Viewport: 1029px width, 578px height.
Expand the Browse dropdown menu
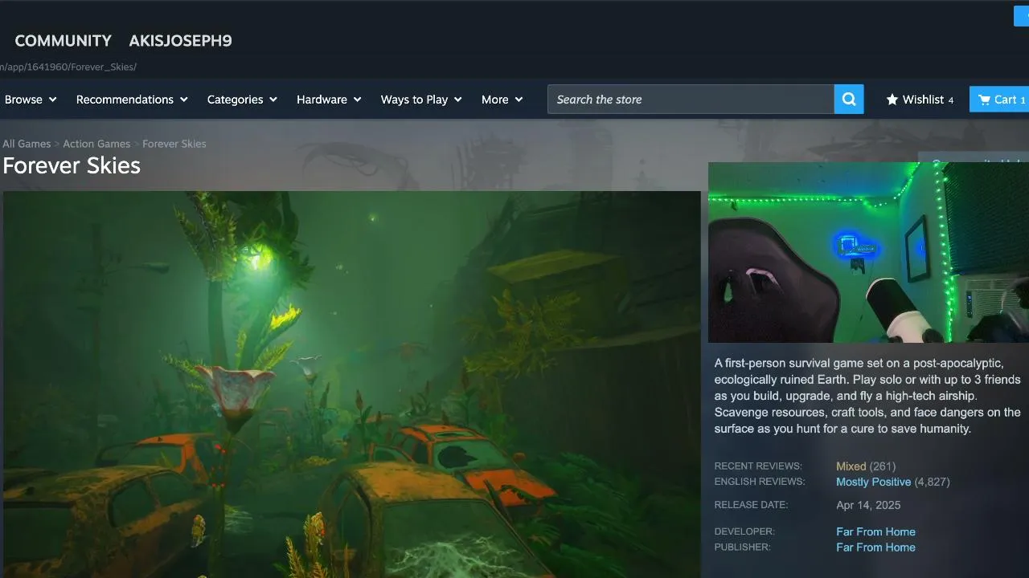point(31,100)
